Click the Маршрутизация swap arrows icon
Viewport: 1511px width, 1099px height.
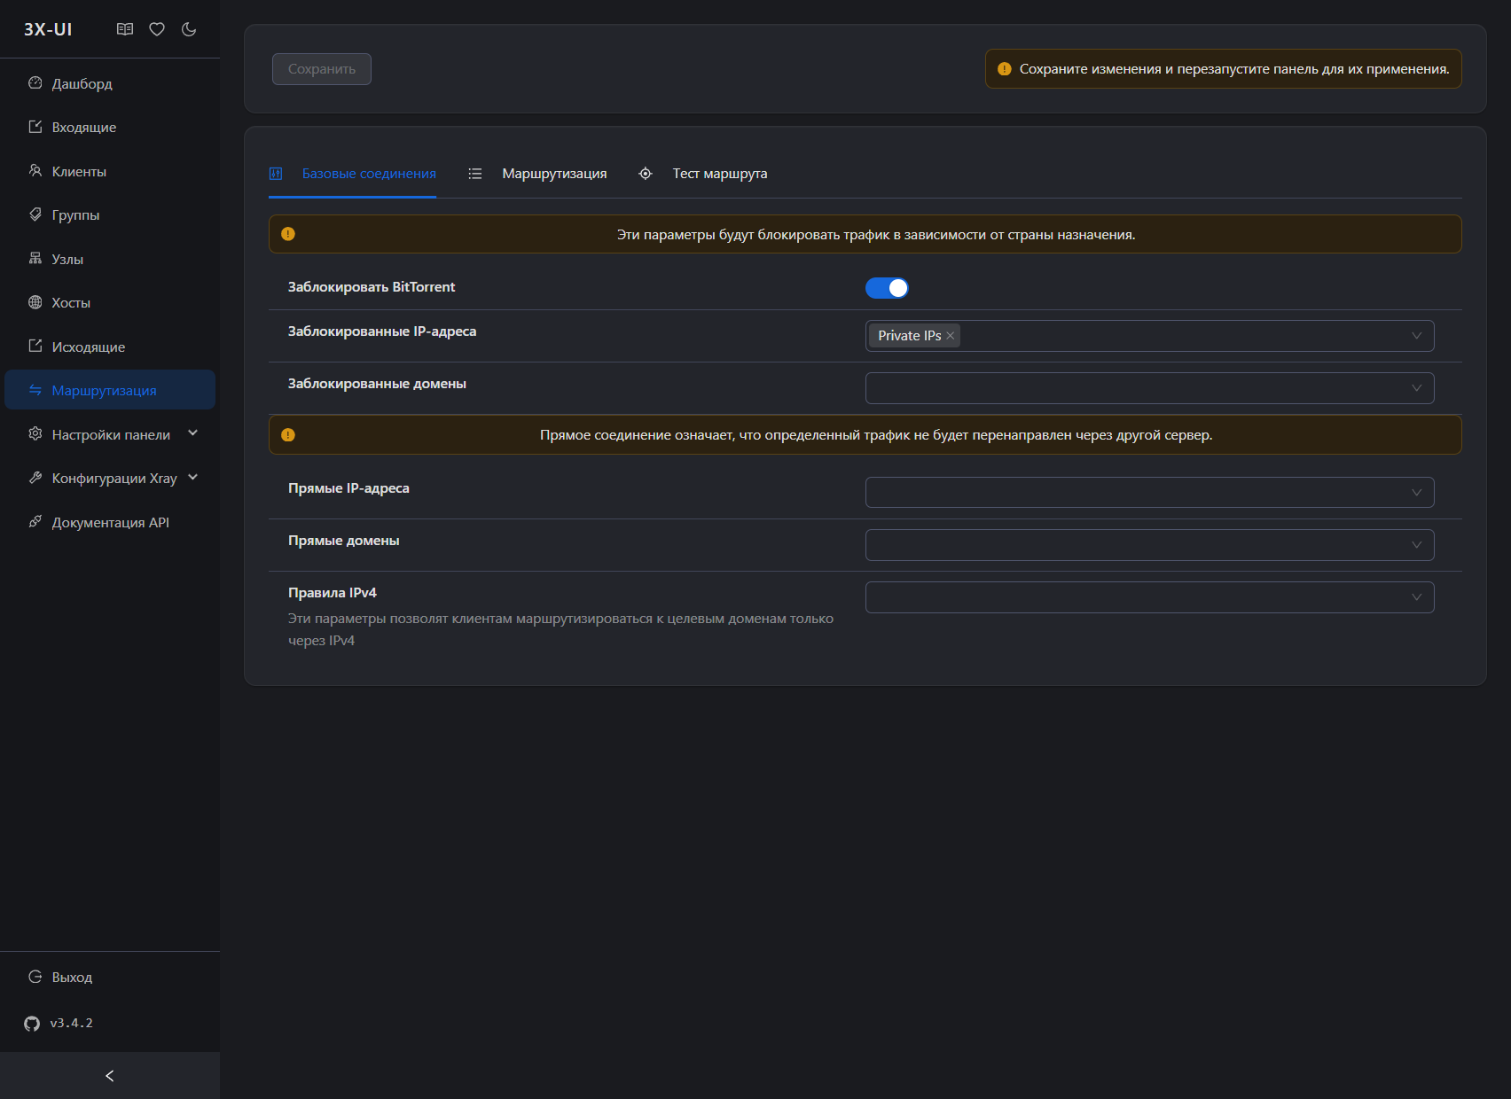tap(35, 390)
